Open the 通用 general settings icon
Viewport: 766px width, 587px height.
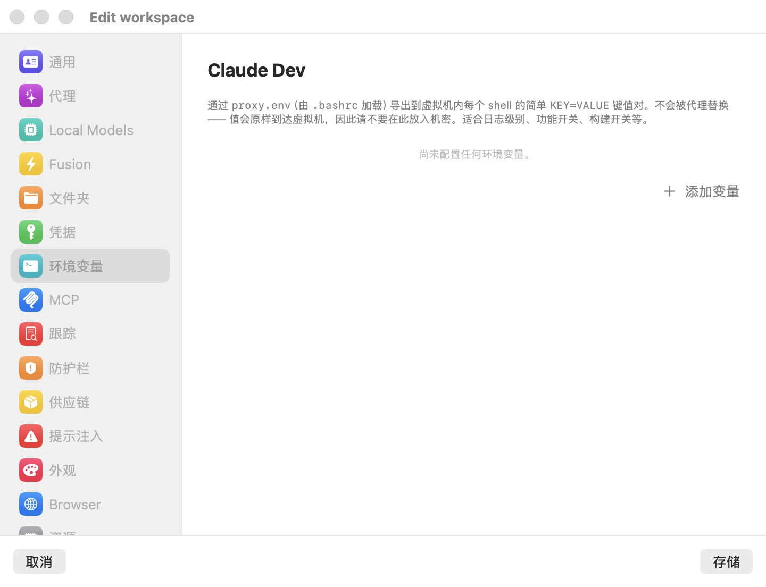pos(31,62)
